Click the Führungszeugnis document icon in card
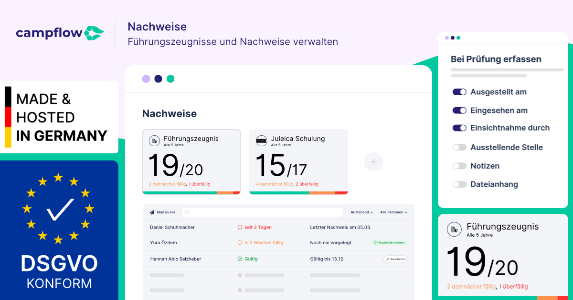The height and width of the screenshot is (300, 573). point(154,140)
